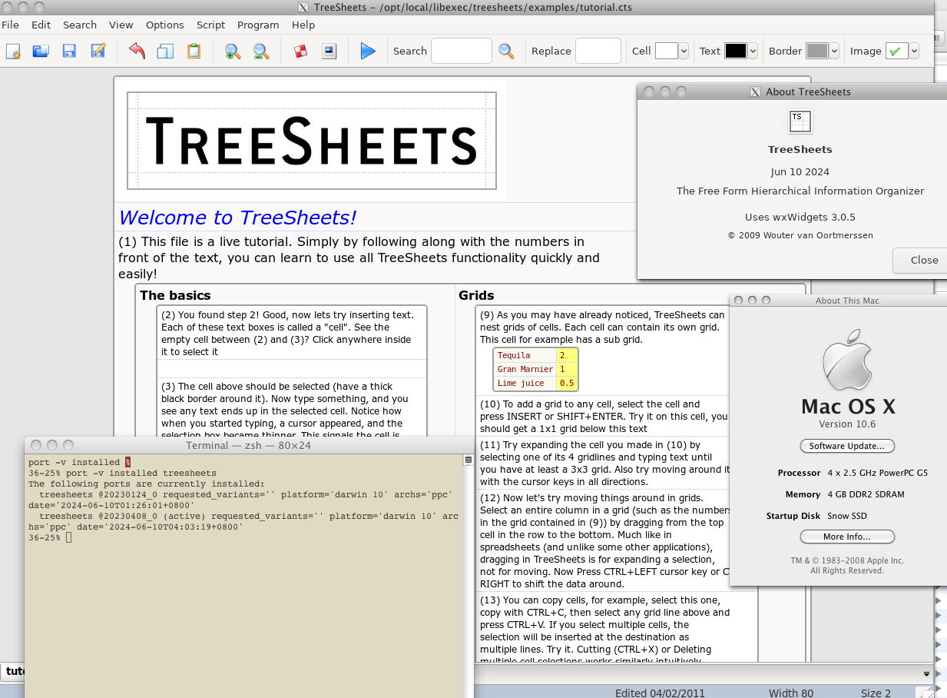Open the document tab list dropdown arrow
The image size is (947, 698).
[926, 673]
